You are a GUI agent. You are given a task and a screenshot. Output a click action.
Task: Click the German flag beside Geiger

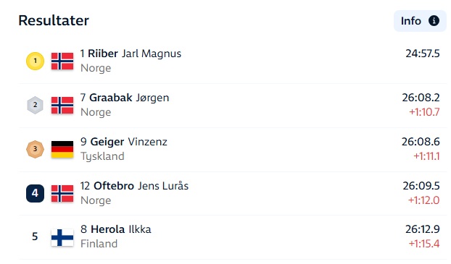62,149
